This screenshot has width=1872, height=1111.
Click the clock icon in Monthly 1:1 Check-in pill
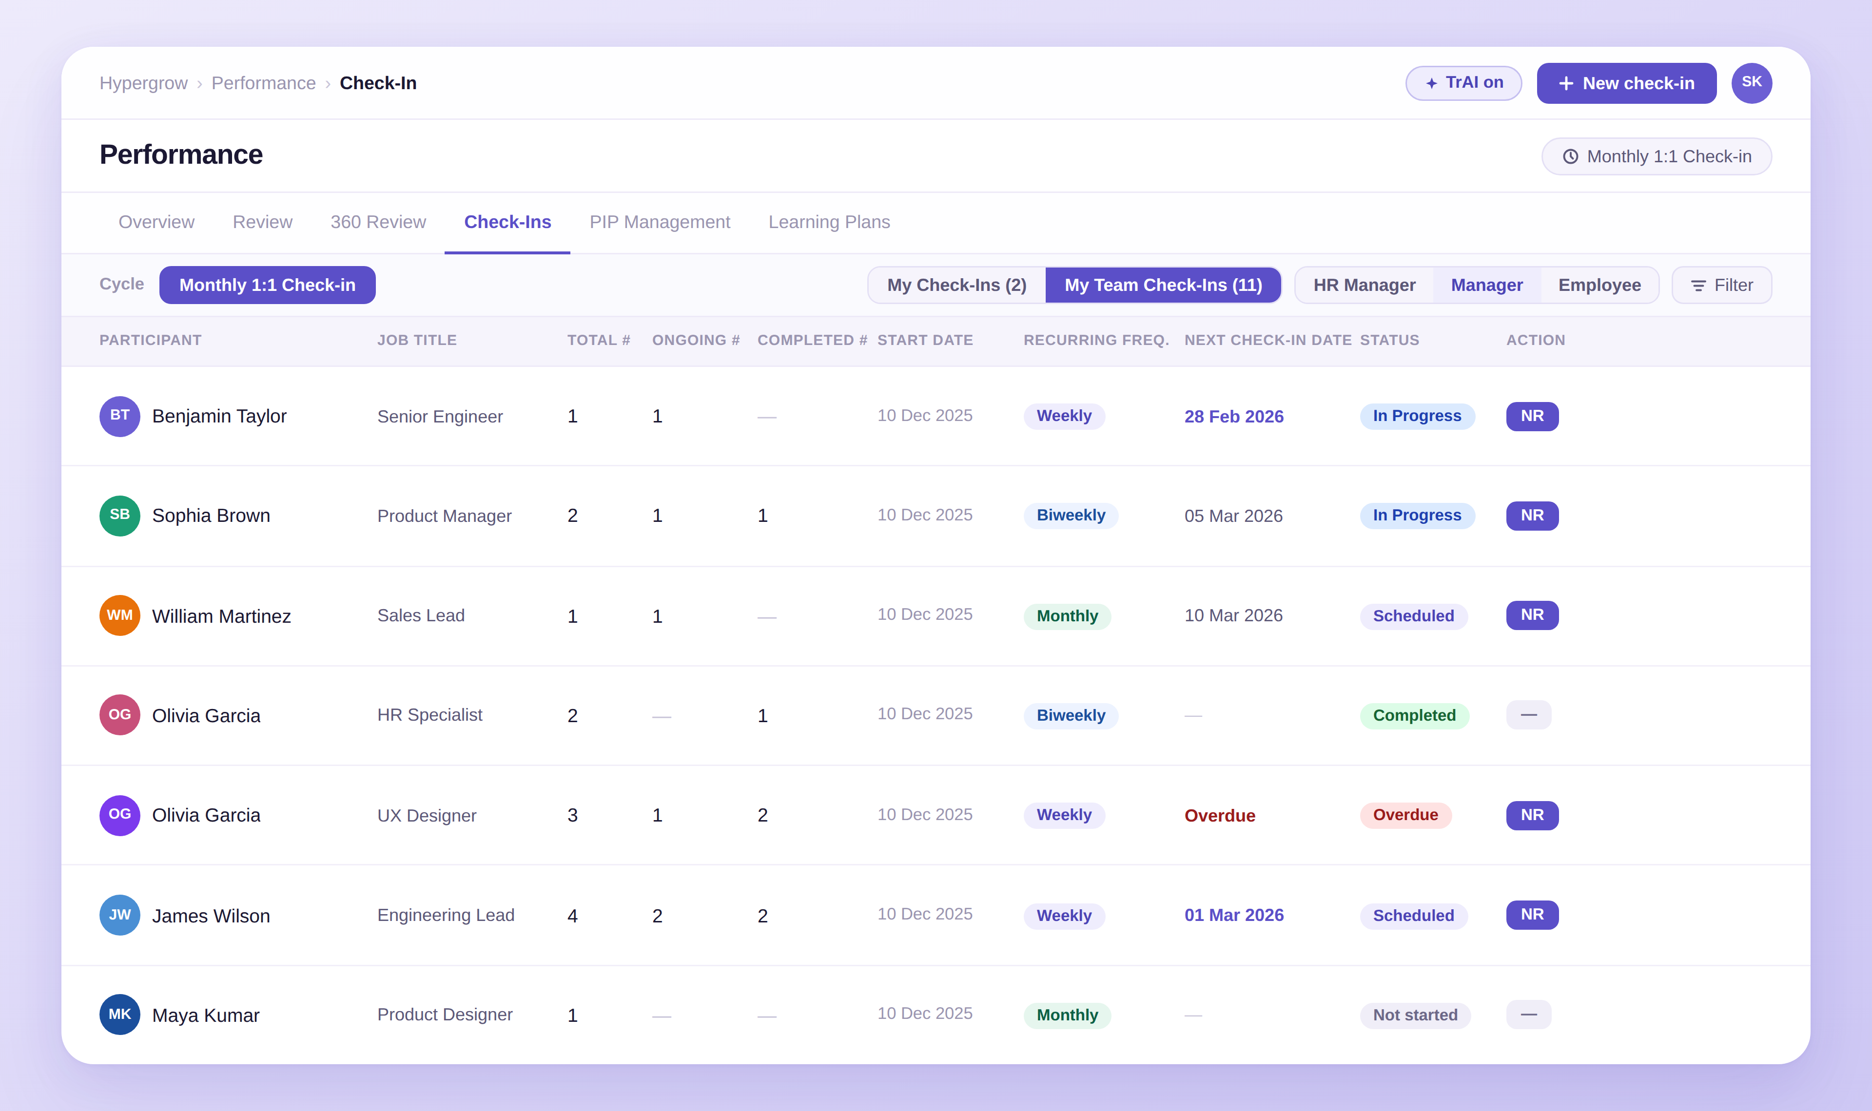[x=1570, y=156]
